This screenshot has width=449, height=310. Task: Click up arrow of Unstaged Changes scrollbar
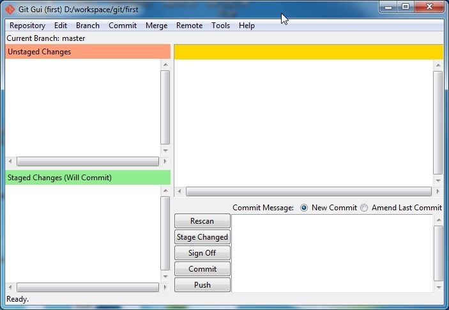tap(165, 65)
